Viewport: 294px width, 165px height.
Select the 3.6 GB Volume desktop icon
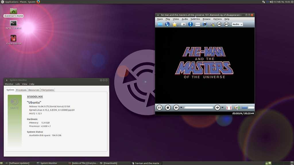[13, 40]
